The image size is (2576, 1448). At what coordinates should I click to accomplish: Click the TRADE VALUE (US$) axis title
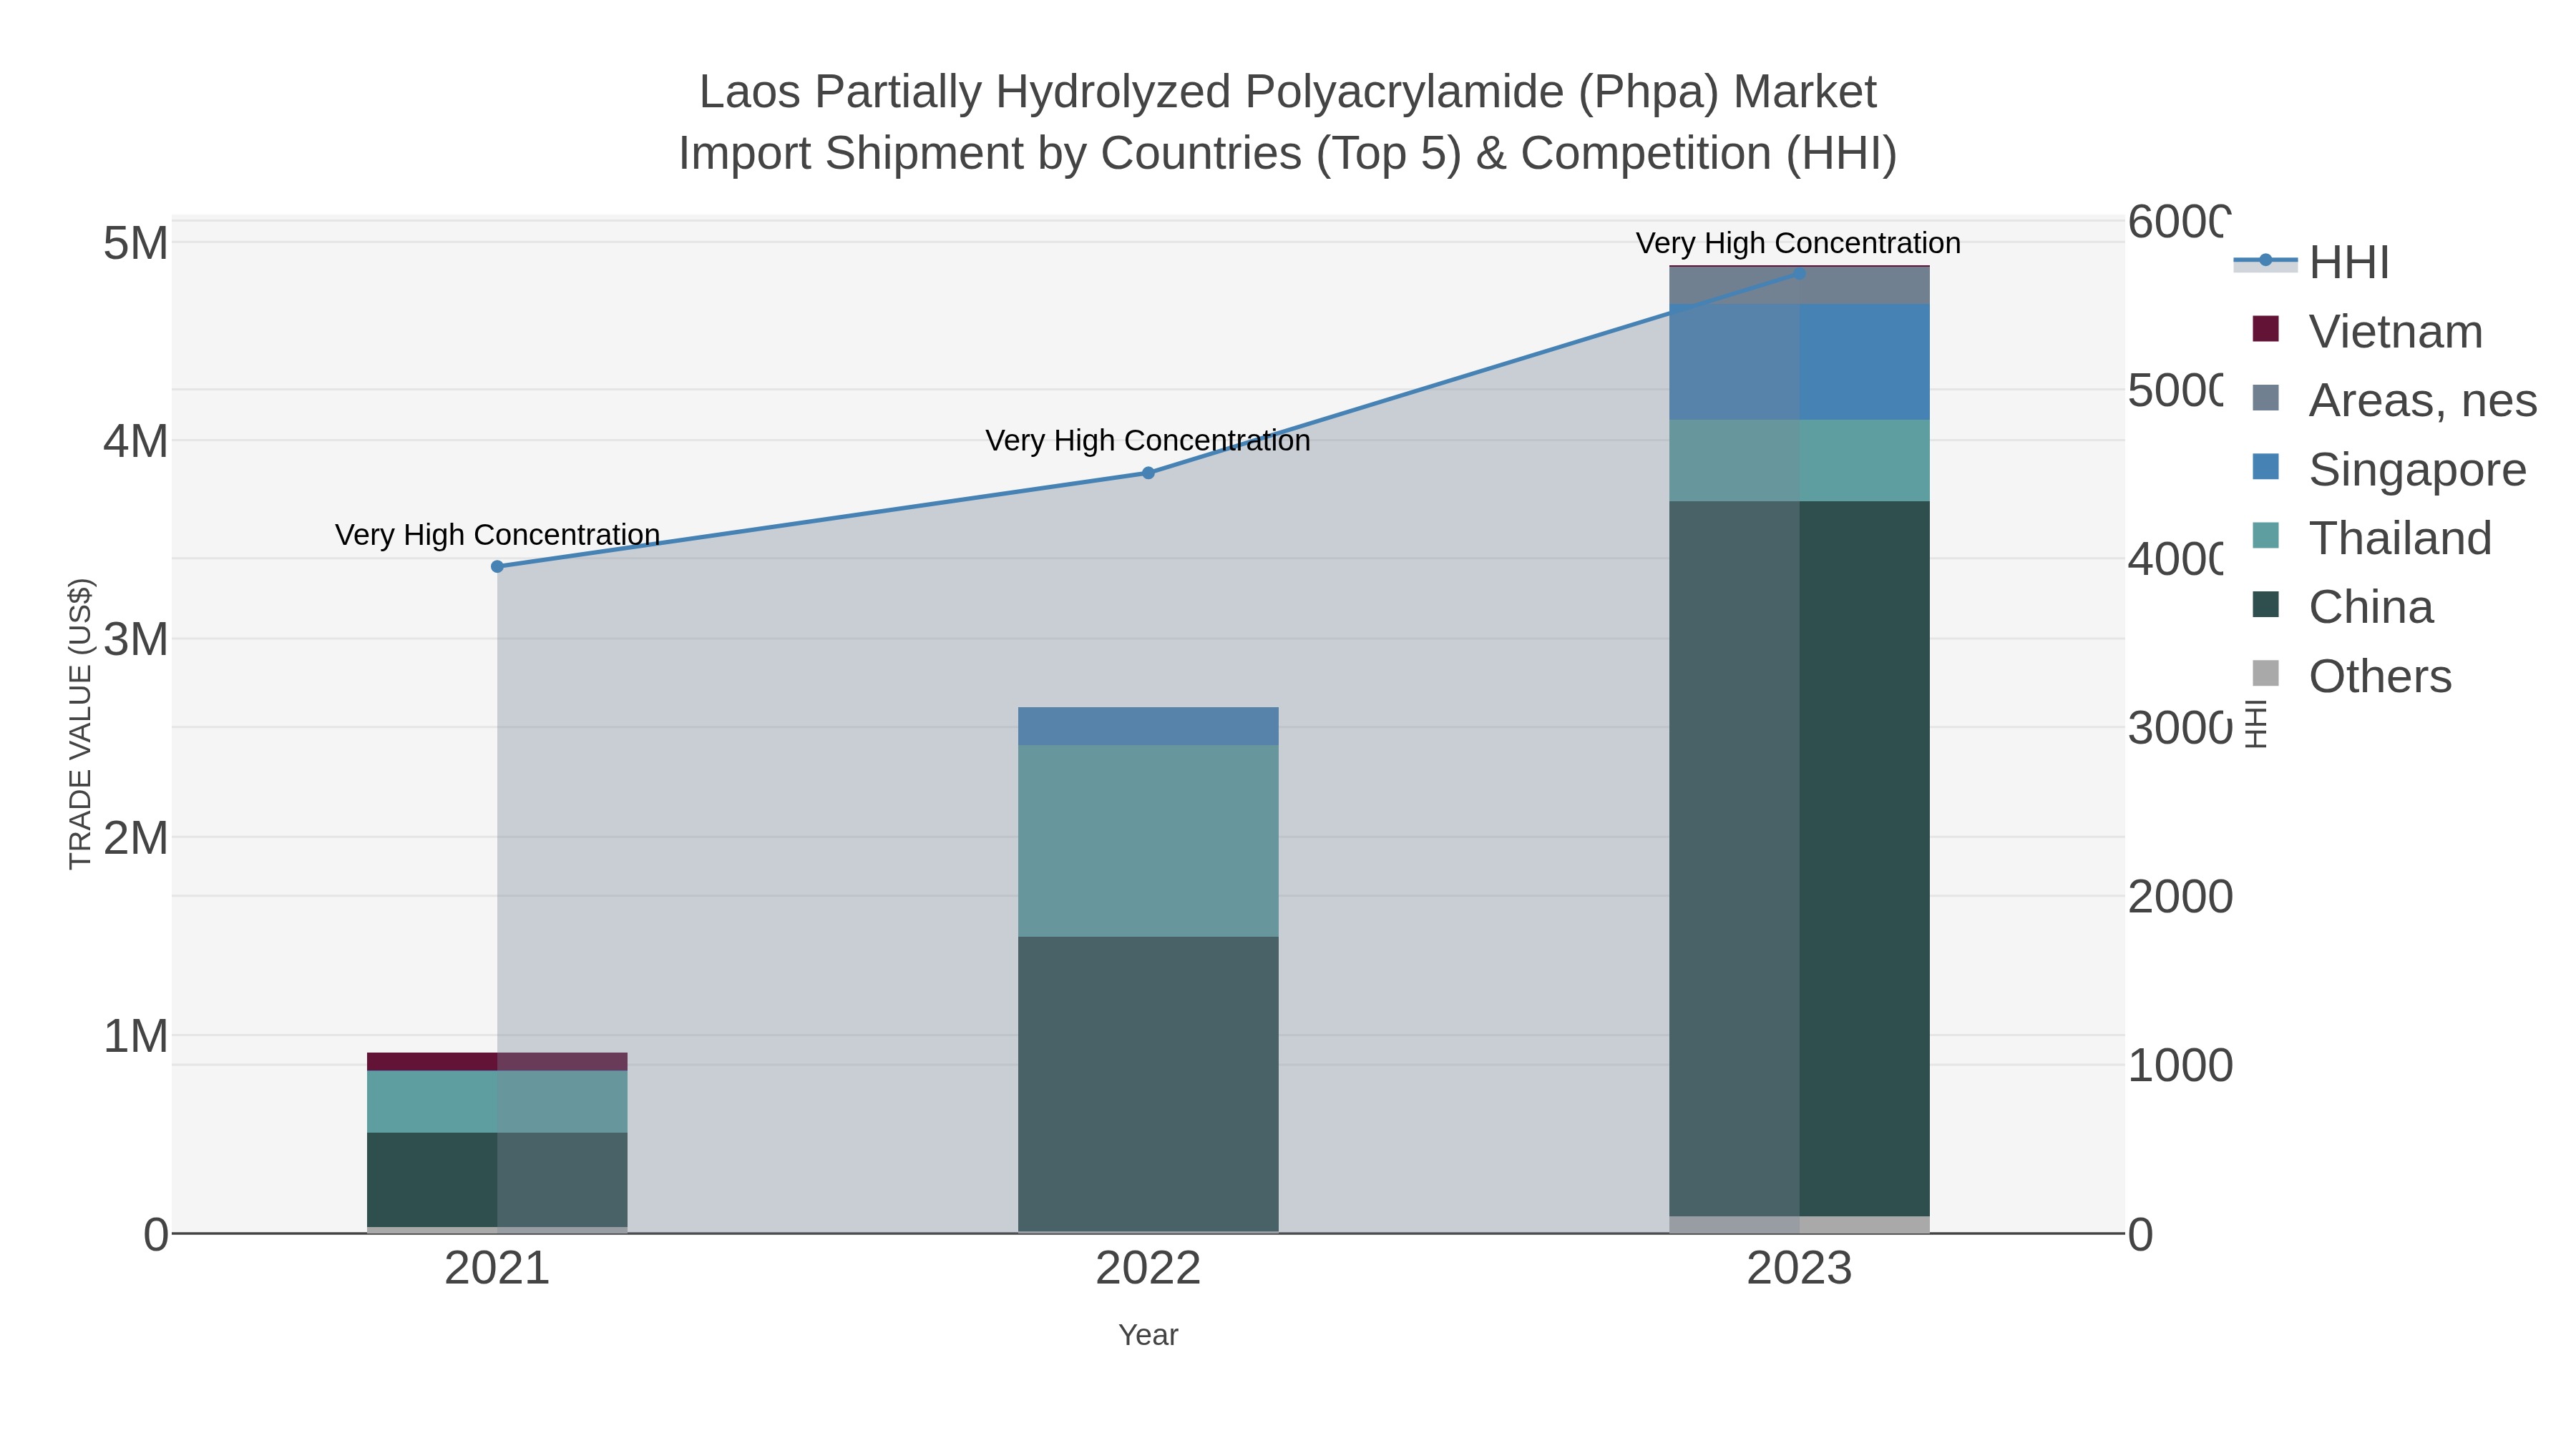click(x=80, y=724)
